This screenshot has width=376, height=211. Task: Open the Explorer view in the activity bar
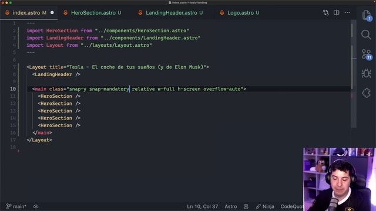[366, 15]
